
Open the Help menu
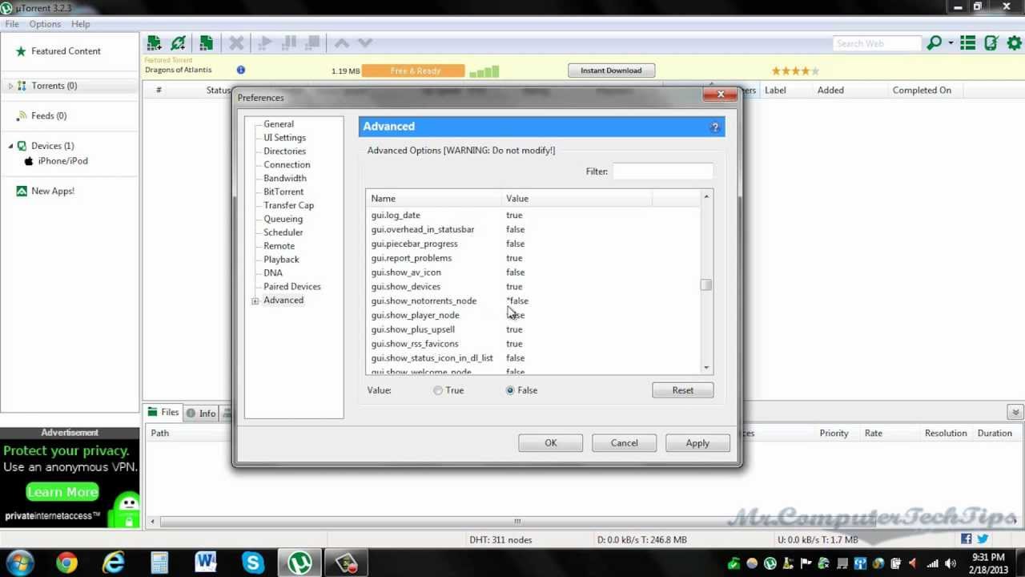pos(80,24)
